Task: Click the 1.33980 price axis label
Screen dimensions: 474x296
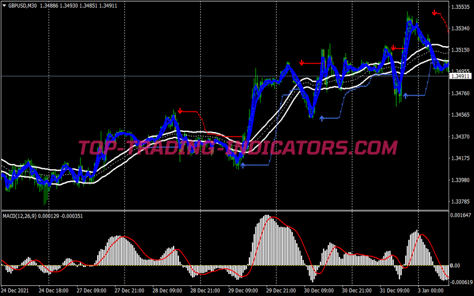Action: [x=460, y=180]
